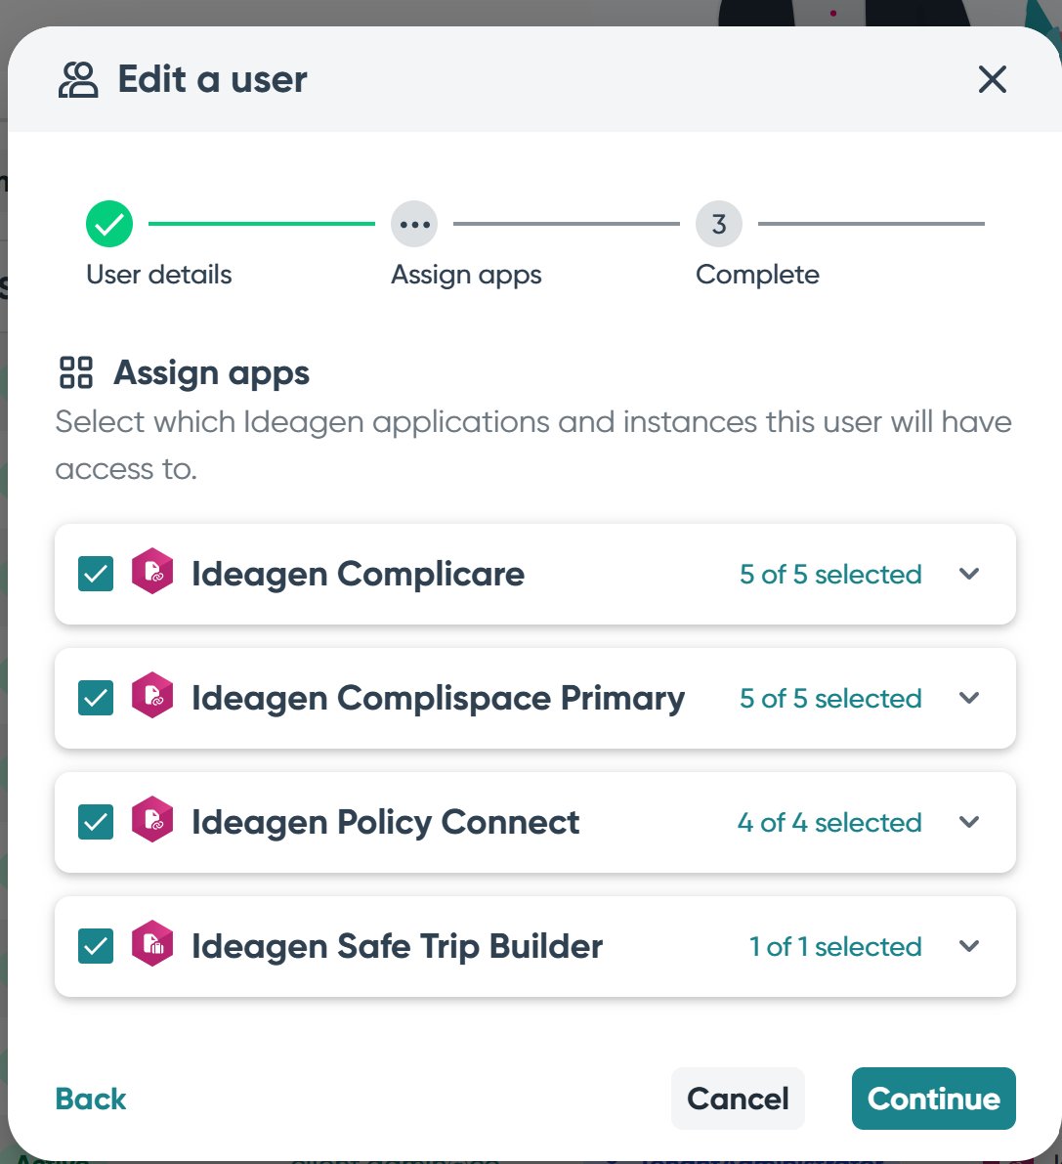Click the step 3 Complete circle
This screenshot has height=1164, width=1062.
pos(718,224)
